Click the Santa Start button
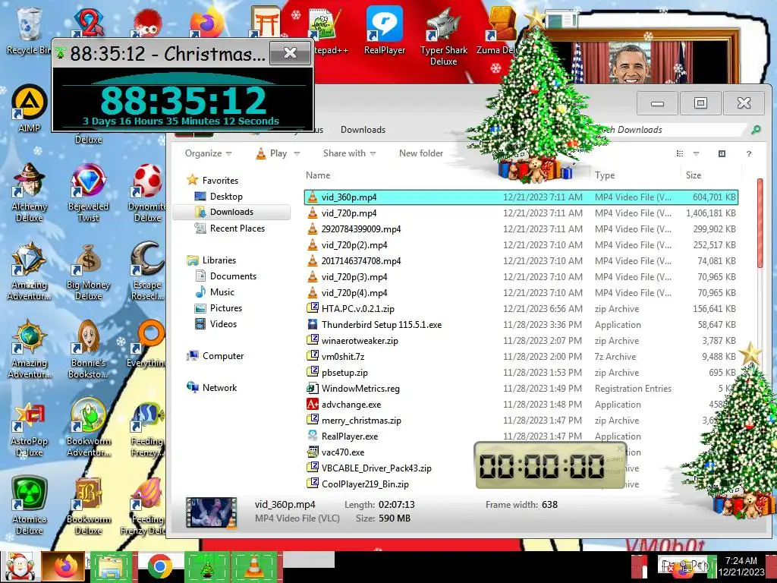The height and width of the screenshot is (583, 777). (x=19, y=566)
